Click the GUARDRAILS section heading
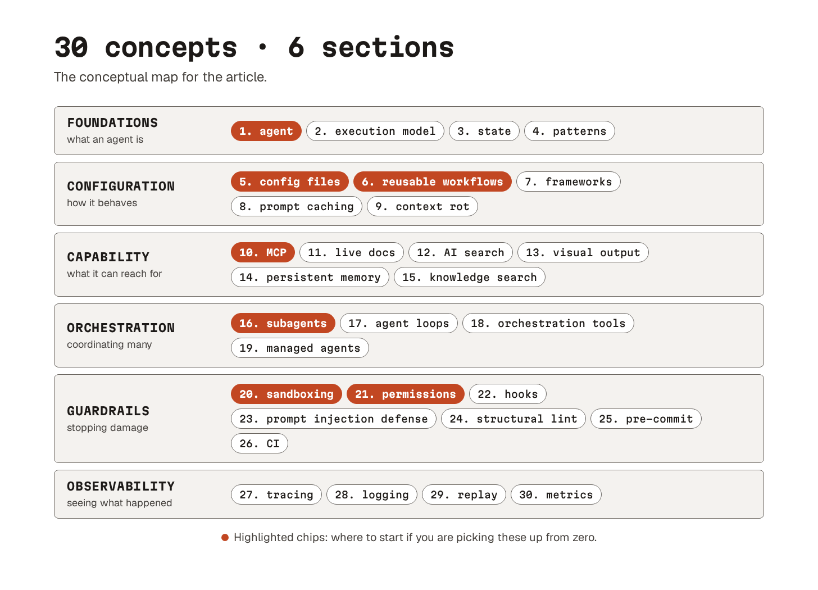 pyautogui.click(x=108, y=411)
